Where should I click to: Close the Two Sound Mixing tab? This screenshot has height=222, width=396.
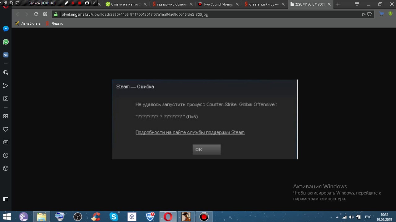point(237,4)
